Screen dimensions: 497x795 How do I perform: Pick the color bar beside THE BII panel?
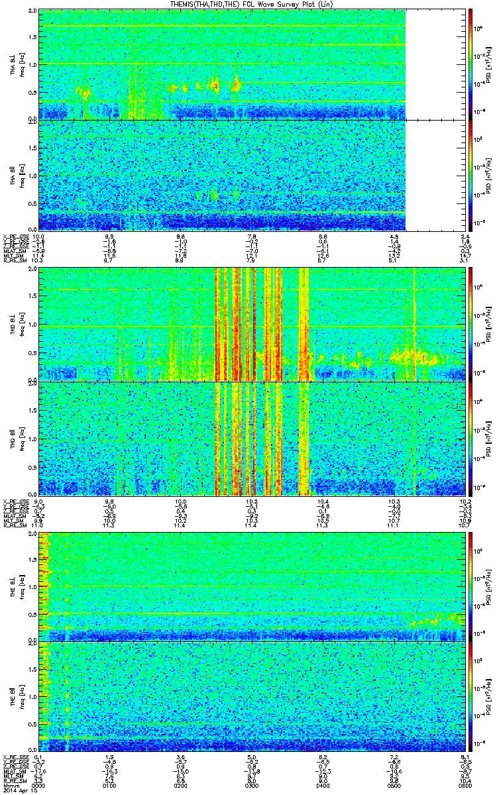click(470, 698)
